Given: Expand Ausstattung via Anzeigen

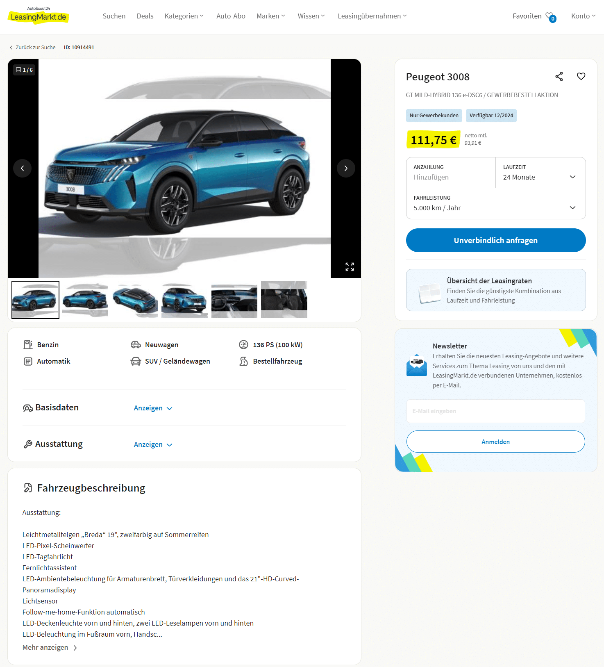Looking at the screenshot, I should coord(153,445).
